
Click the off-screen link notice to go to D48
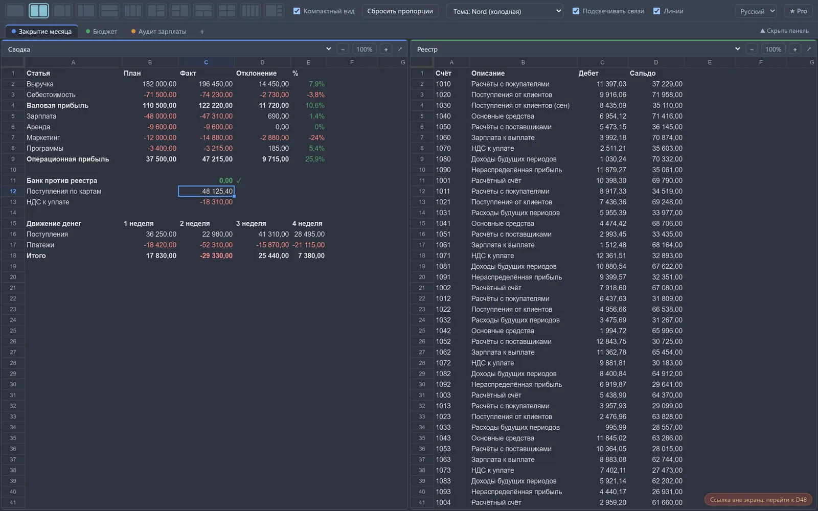pos(758,500)
